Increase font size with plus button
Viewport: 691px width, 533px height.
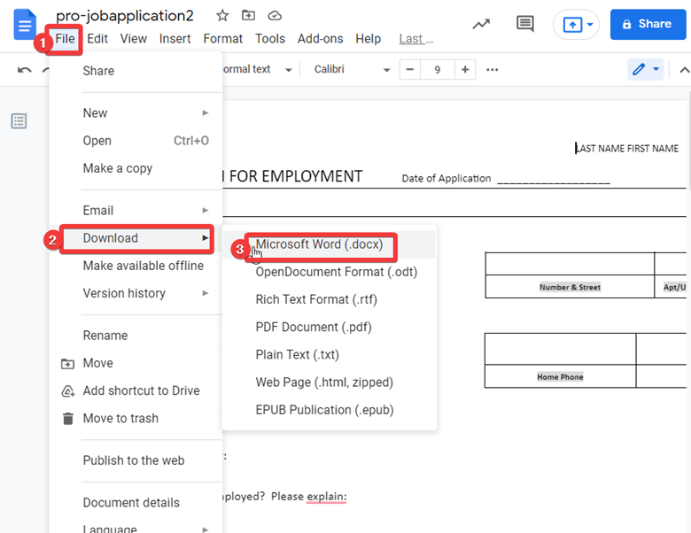click(465, 70)
